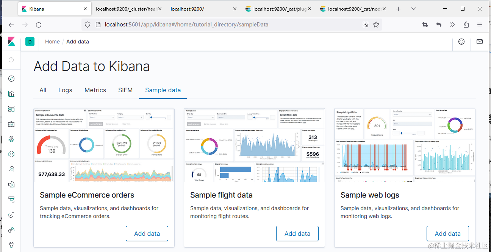Add data for Sample flight data
The height and width of the screenshot is (252, 491).
(x=297, y=233)
